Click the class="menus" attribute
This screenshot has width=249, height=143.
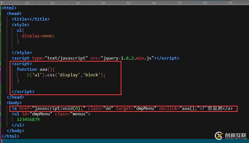[71, 114]
